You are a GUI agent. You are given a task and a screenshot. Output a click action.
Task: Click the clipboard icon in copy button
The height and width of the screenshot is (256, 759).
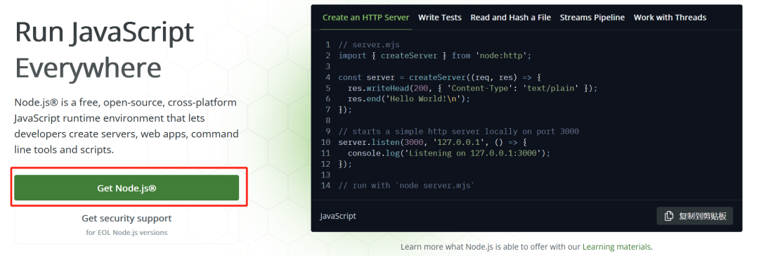[x=669, y=216]
